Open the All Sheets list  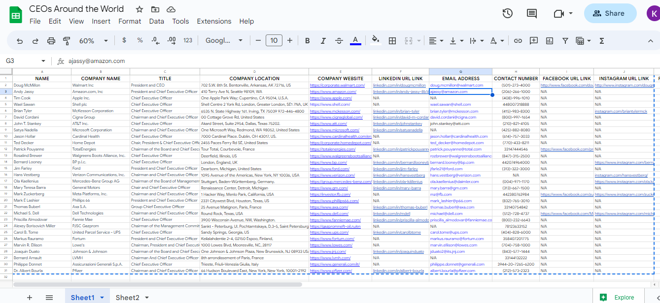click(x=49, y=298)
